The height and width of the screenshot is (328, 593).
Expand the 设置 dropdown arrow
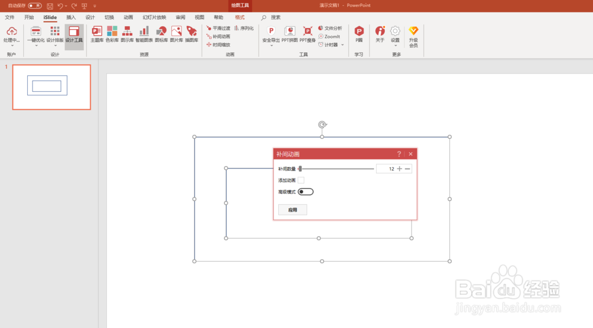pyautogui.click(x=395, y=46)
